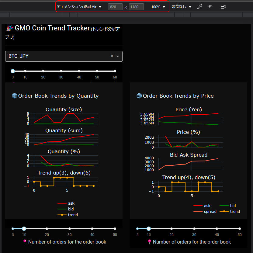Click the 'Price (%)' chart title
This screenshot has width=253, height=253.
pos(189,132)
